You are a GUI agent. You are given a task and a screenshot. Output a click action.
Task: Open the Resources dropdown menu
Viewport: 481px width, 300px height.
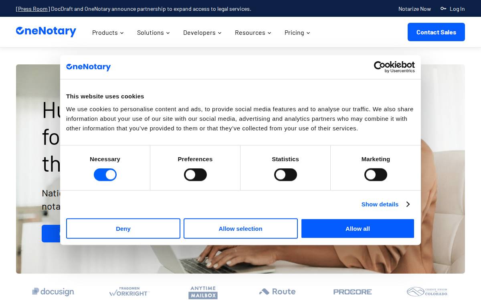[253, 32]
